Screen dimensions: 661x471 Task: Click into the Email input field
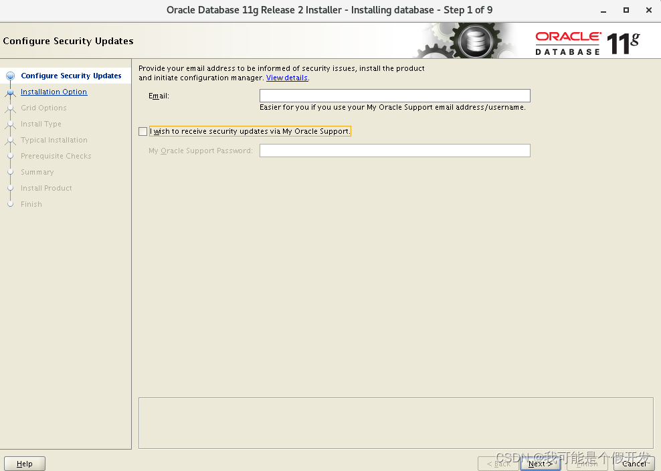click(395, 96)
